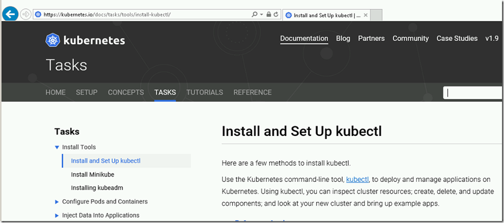Click the browser Back arrow button
The image size is (504, 223).
10,14
